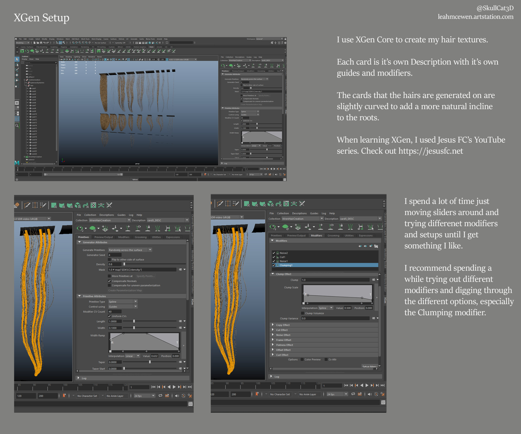Open Modifiers tab in bottom-left screenshot panel
The height and width of the screenshot is (434, 521).
point(124,237)
